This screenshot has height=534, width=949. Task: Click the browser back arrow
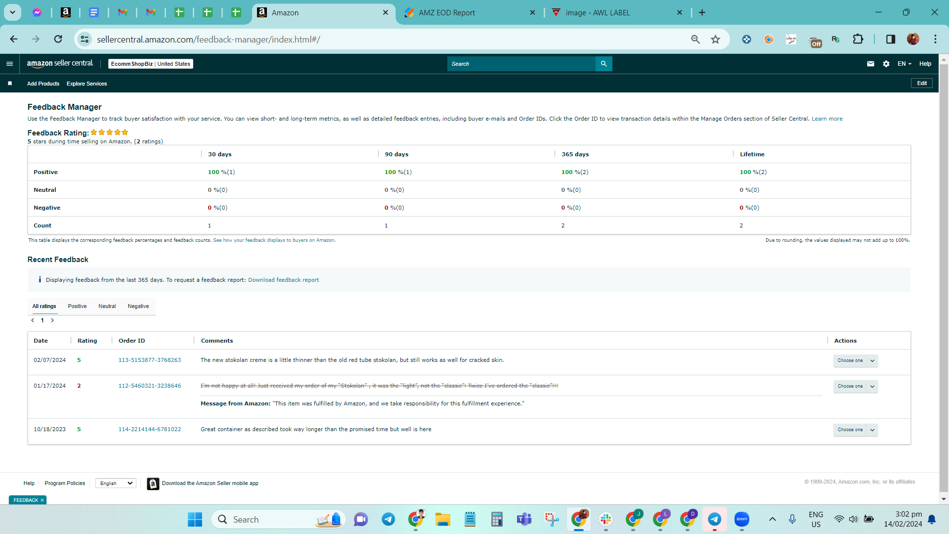coord(14,39)
